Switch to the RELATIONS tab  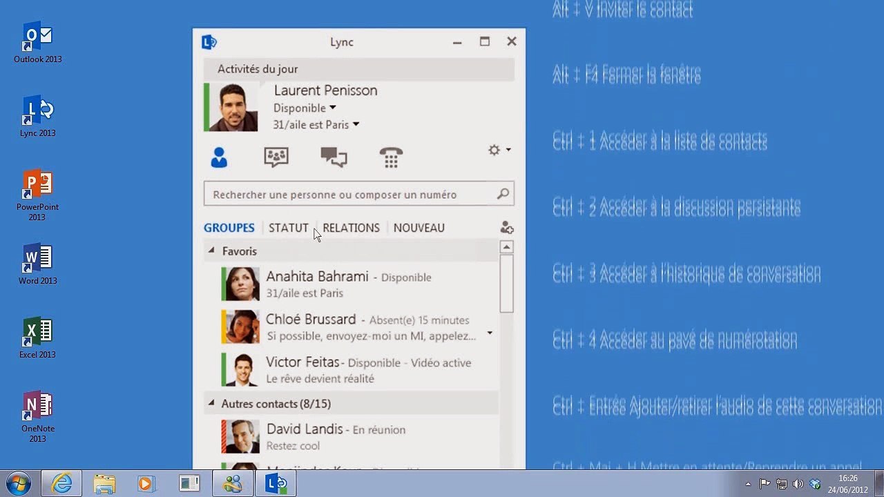click(x=351, y=228)
